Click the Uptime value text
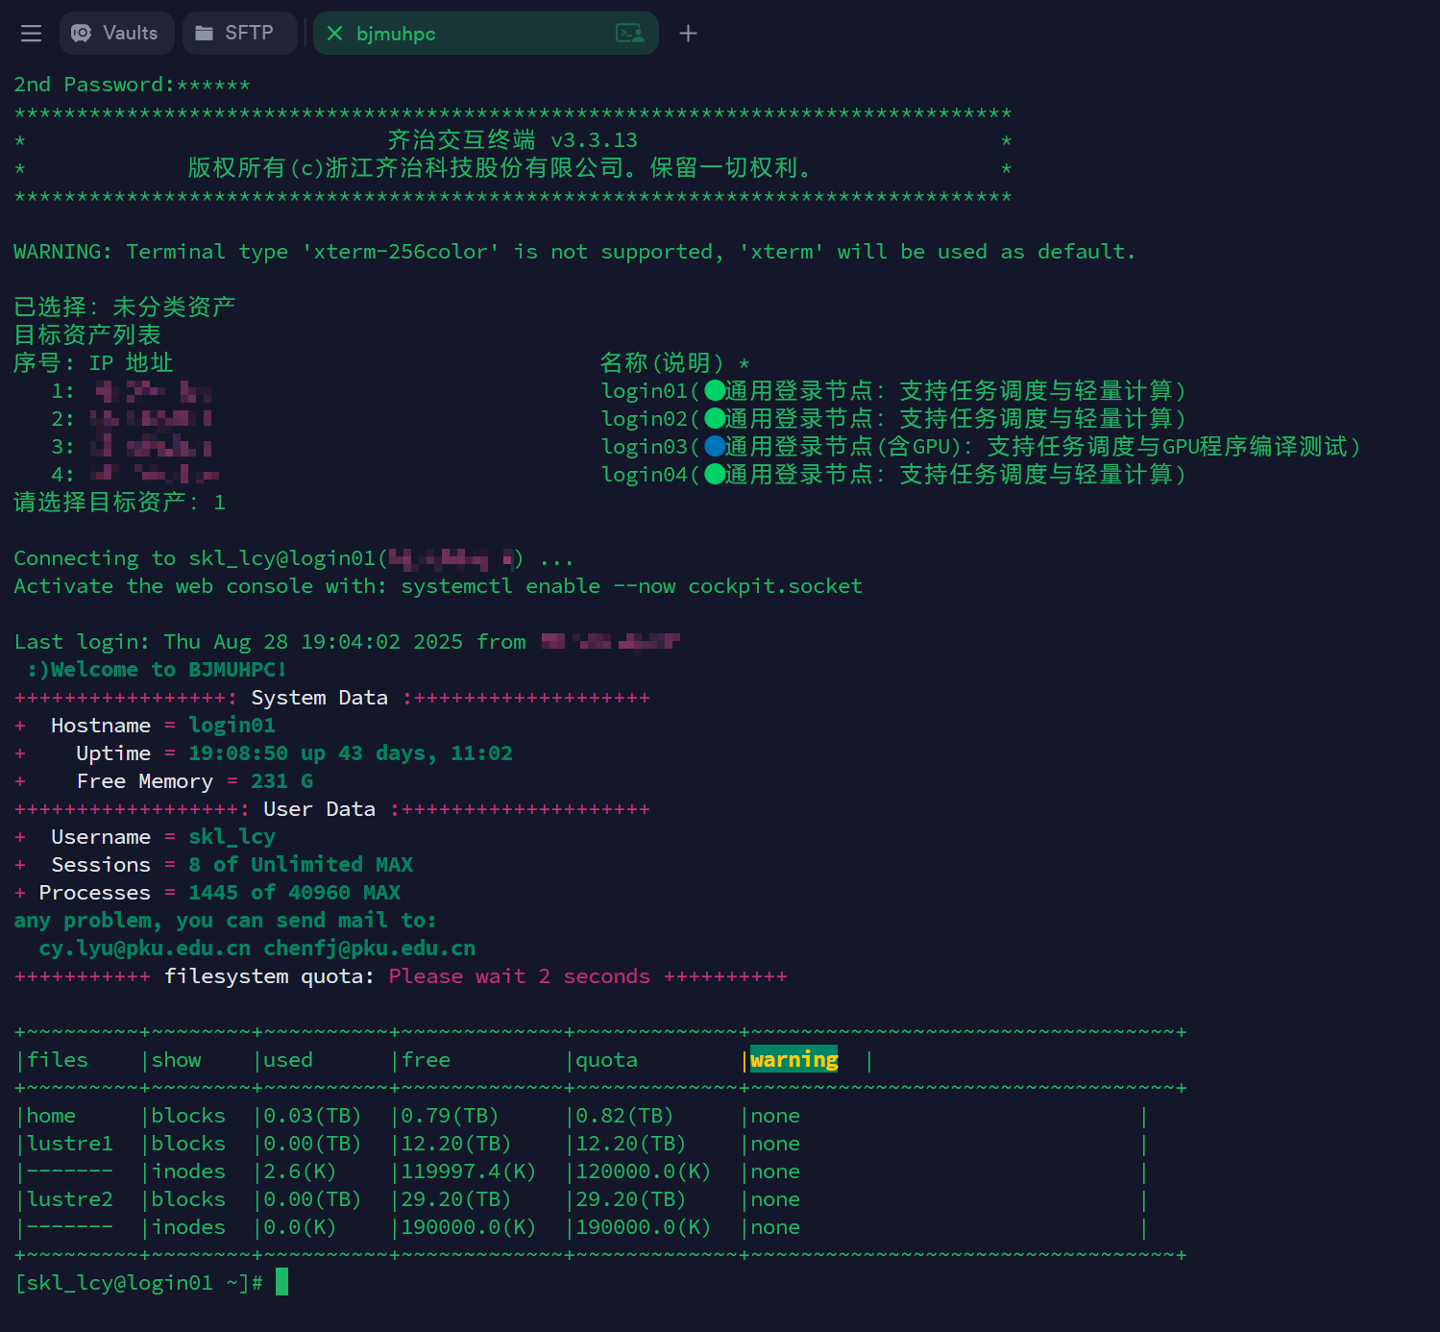The image size is (1440, 1332). [x=351, y=753]
